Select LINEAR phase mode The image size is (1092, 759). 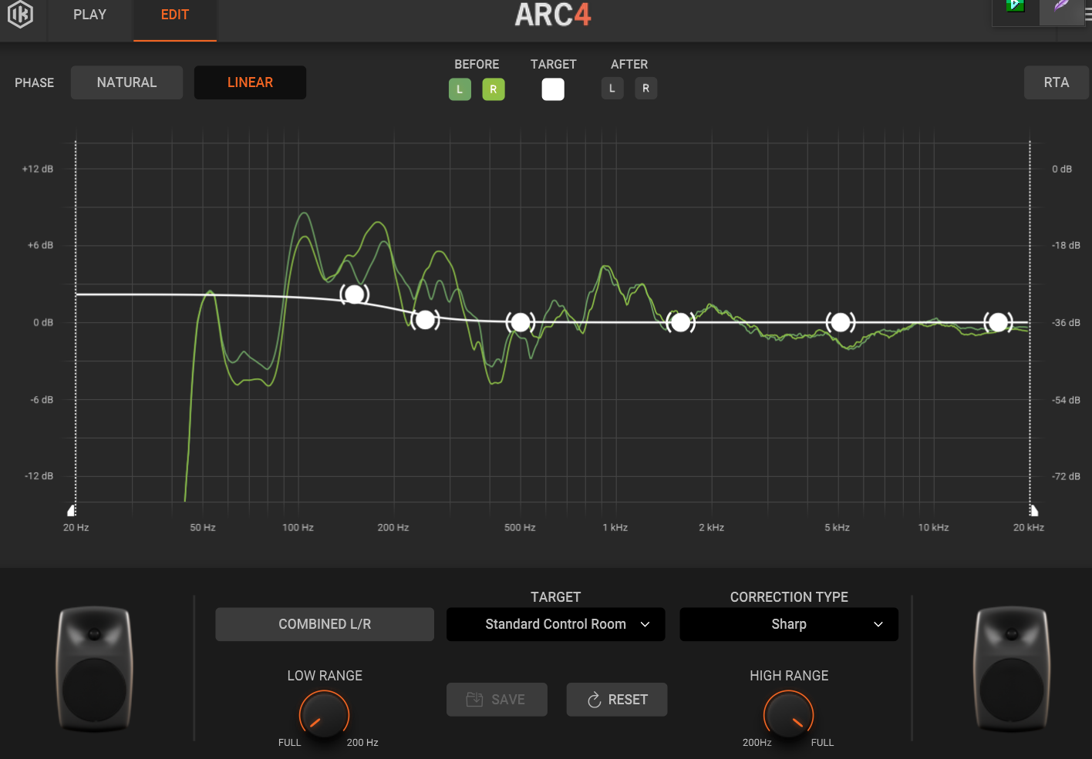coord(250,82)
